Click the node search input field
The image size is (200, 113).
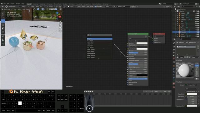pyautogui.click(x=100, y=35)
